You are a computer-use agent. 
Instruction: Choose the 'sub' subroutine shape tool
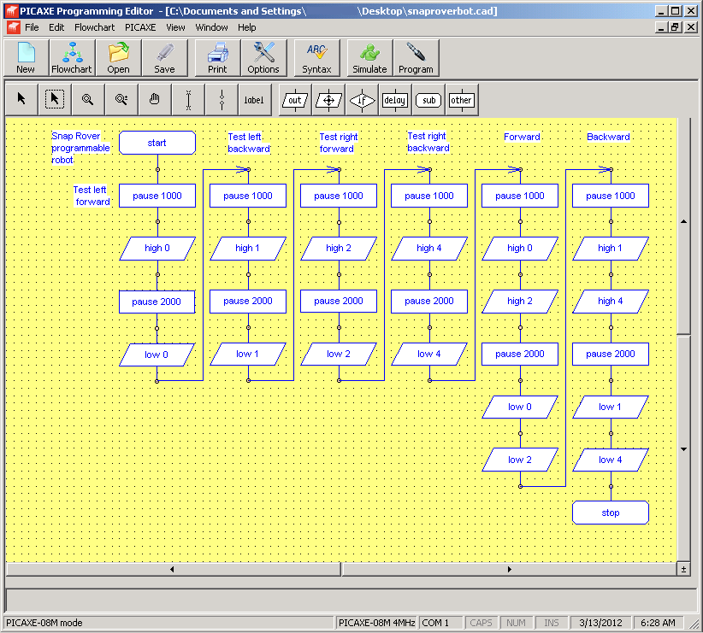428,99
